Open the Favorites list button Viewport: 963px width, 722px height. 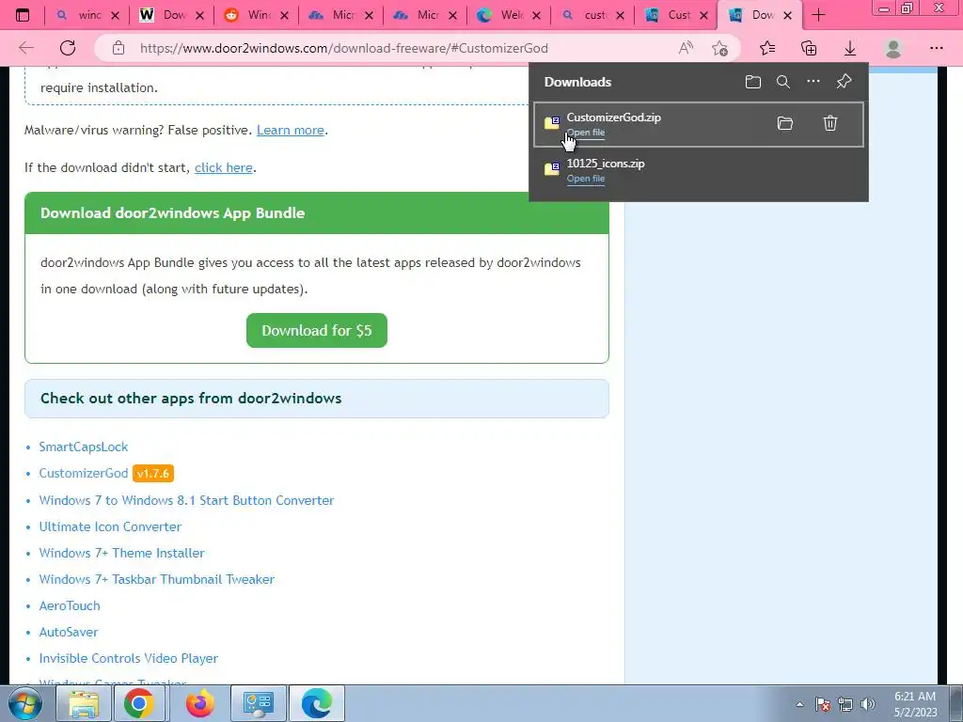pos(767,48)
